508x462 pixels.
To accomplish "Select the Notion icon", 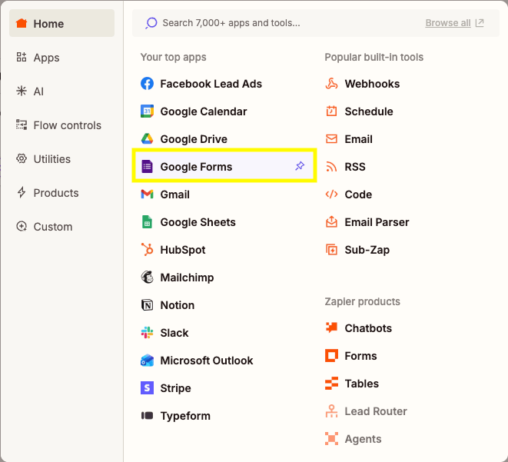I will coord(147,305).
